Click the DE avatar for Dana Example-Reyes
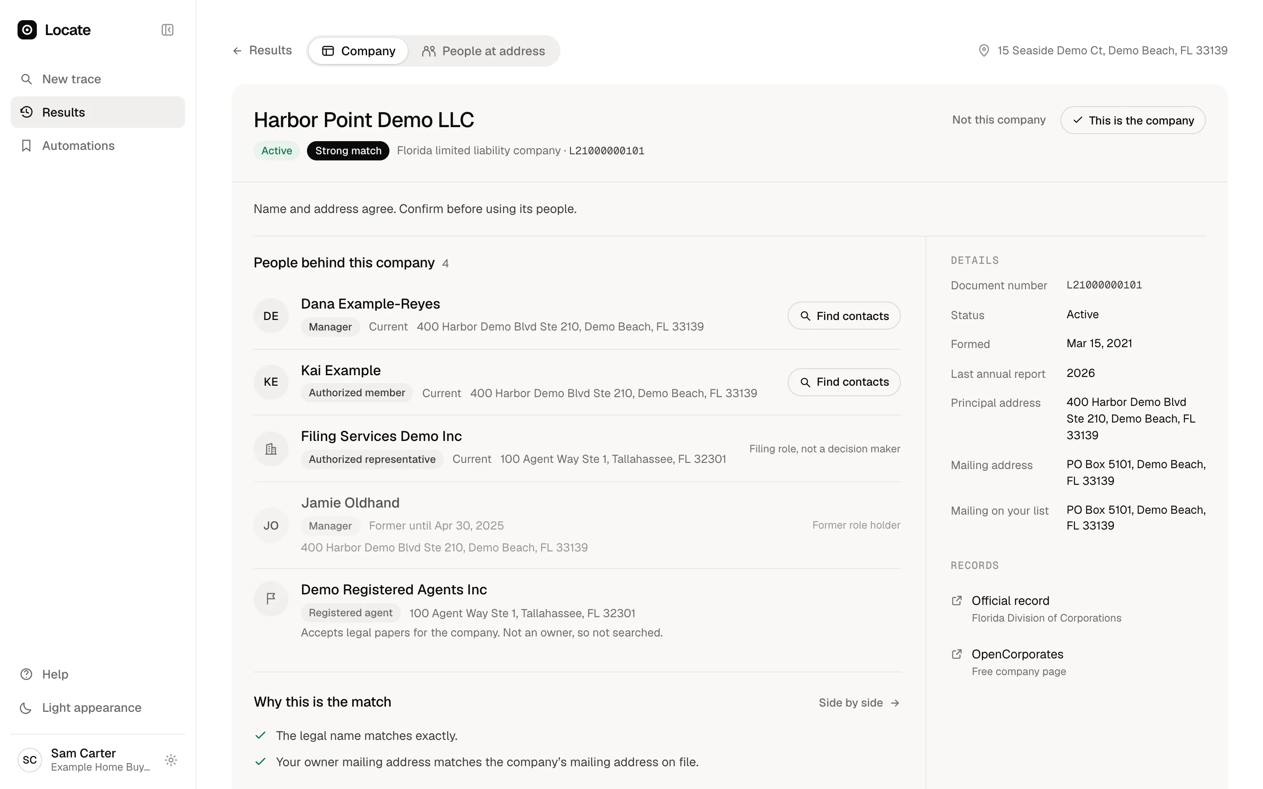Image resolution: width=1263 pixels, height=789 pixels. pyautogui.click(x=271, y=316)
